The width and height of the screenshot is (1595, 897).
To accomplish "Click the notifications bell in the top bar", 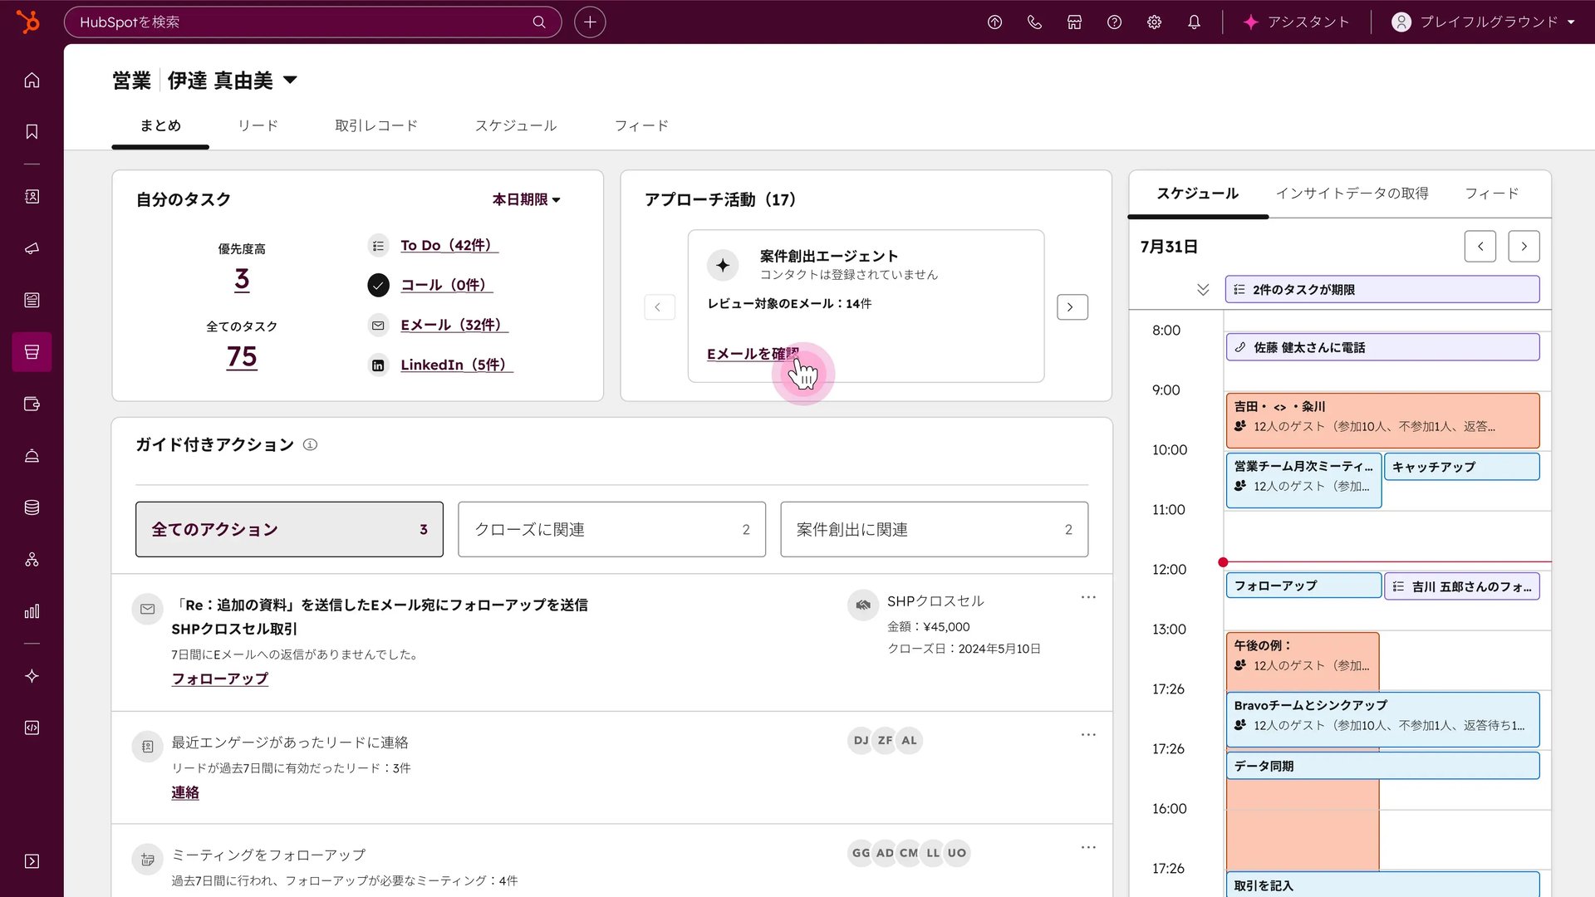I will pyautogui.click(x=1194, y=22).
